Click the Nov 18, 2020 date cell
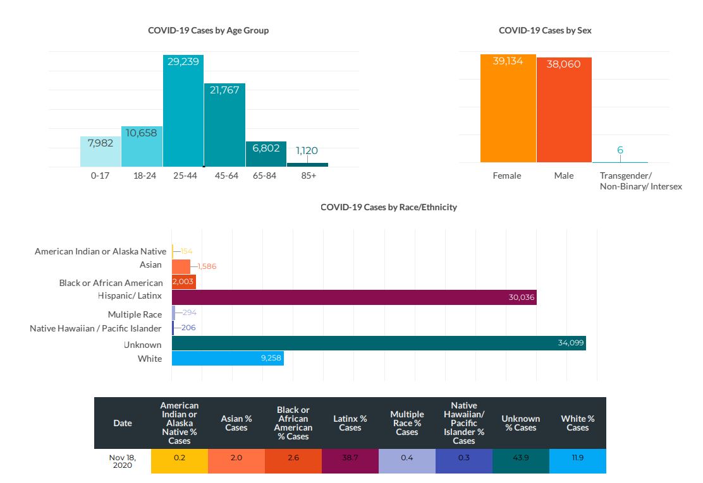The height and width of the screenshot is (483, 703). click(123, 461)
